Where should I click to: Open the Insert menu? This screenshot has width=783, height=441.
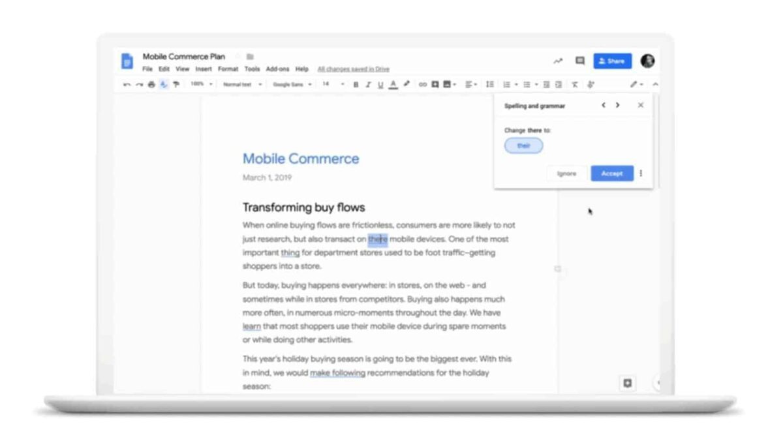(x=204, y=69)
